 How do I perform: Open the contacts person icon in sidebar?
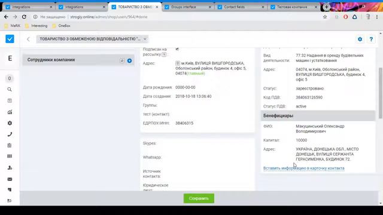click(x=10, y=168)
